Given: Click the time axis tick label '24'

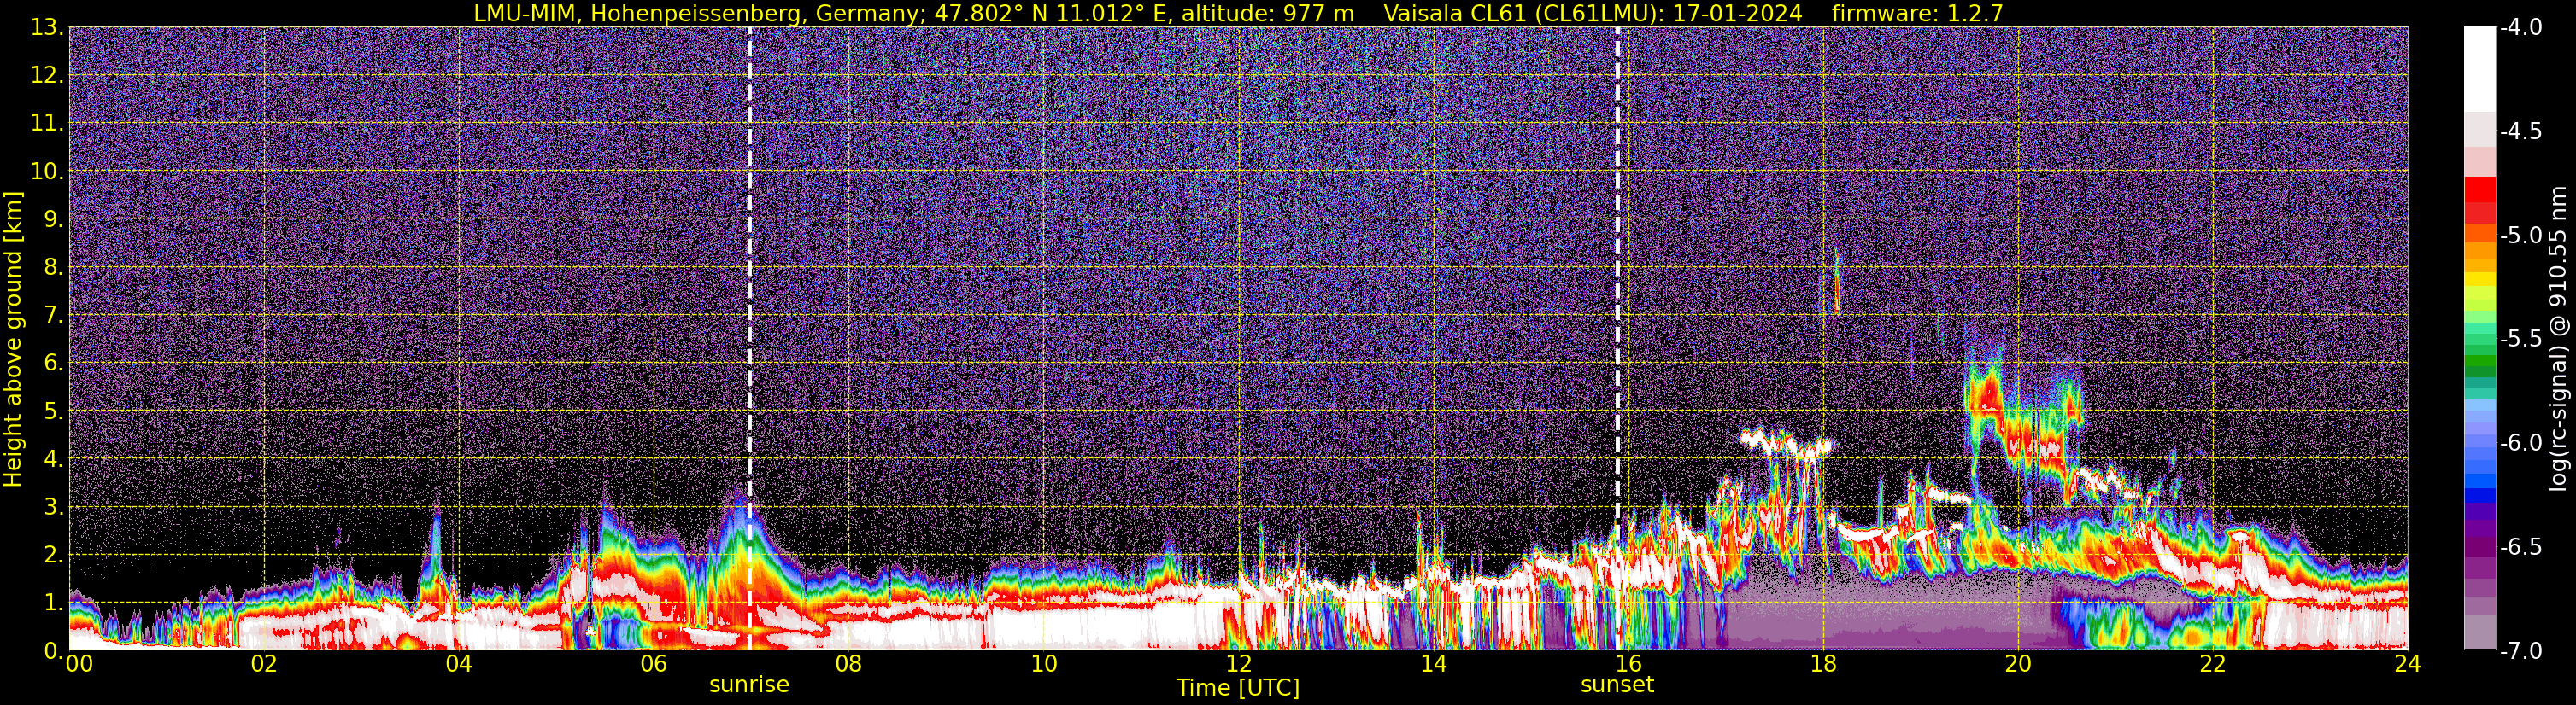Looking at the screenshot, I should point(2408,664).
